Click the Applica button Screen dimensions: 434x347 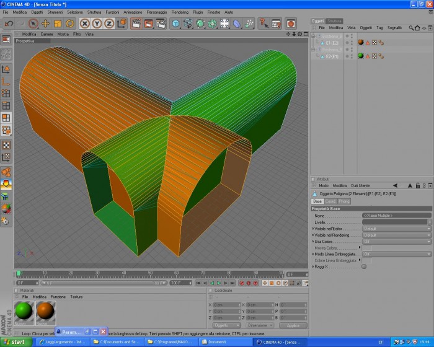(x=293, y=325)
